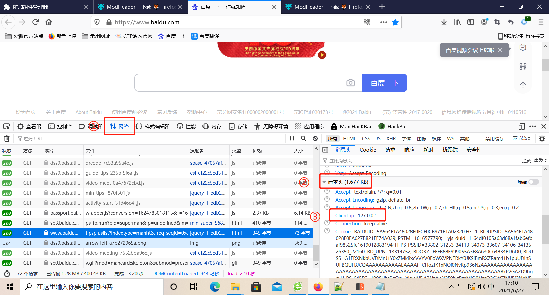Open the 安全性 tab
549x295 pixels.
coord(474,150)
